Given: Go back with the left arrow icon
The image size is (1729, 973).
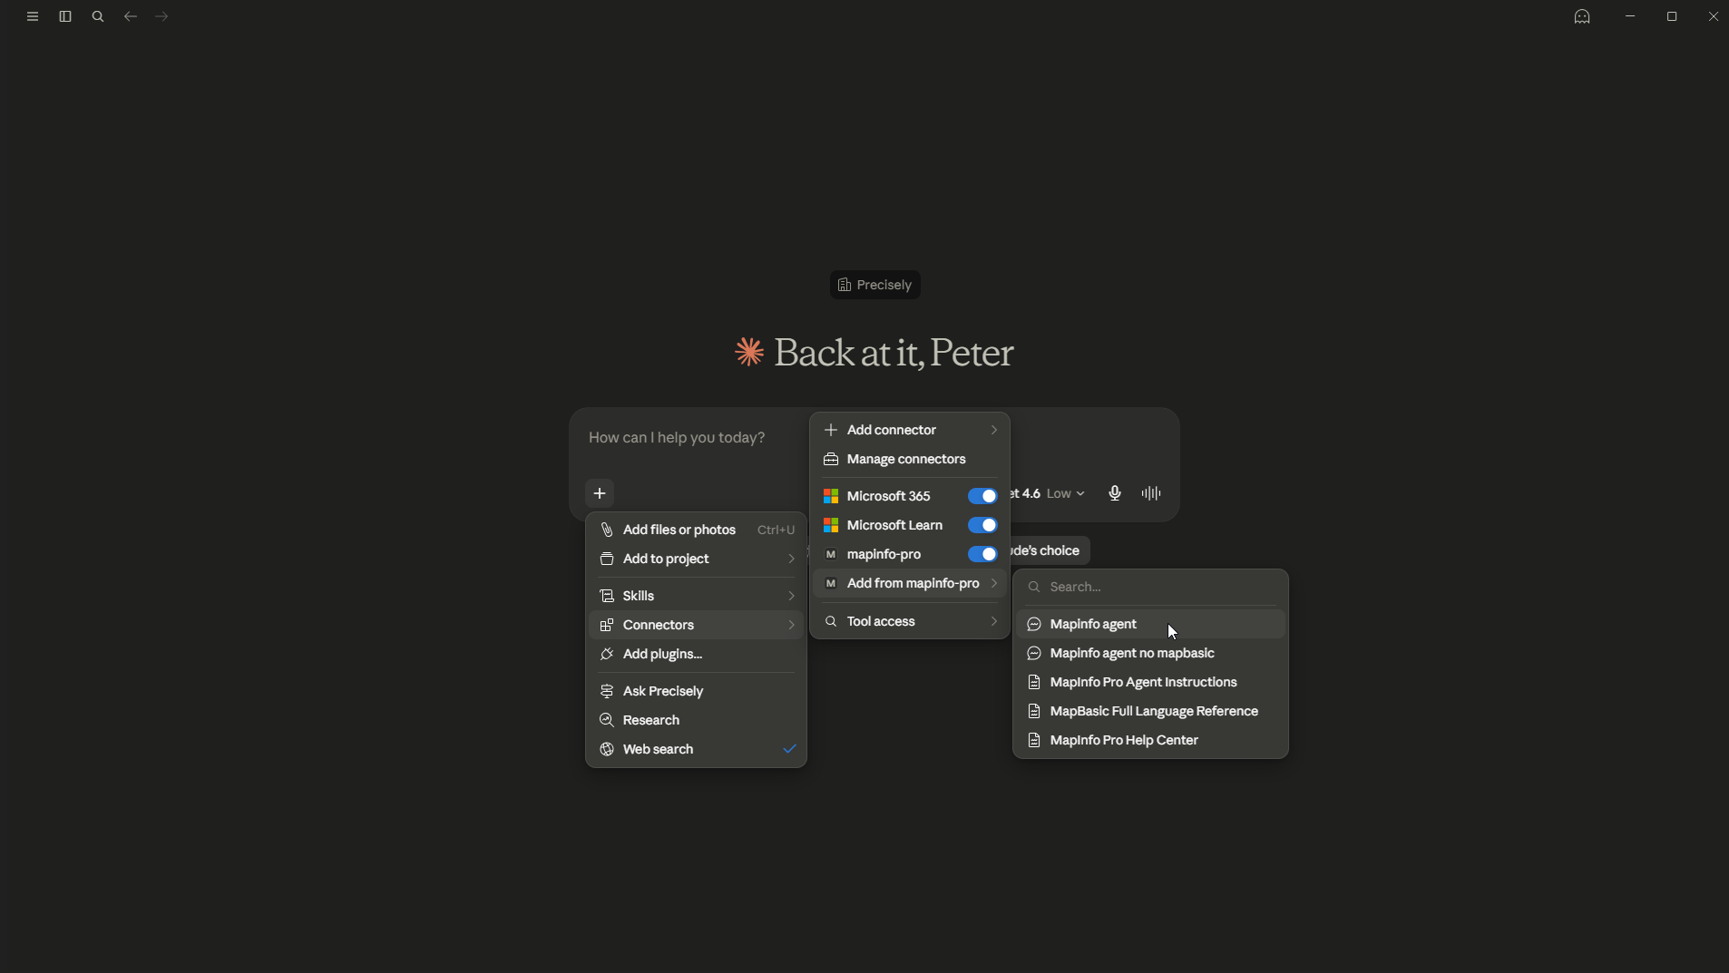Looking at the screenshot, I should point(131,16).
